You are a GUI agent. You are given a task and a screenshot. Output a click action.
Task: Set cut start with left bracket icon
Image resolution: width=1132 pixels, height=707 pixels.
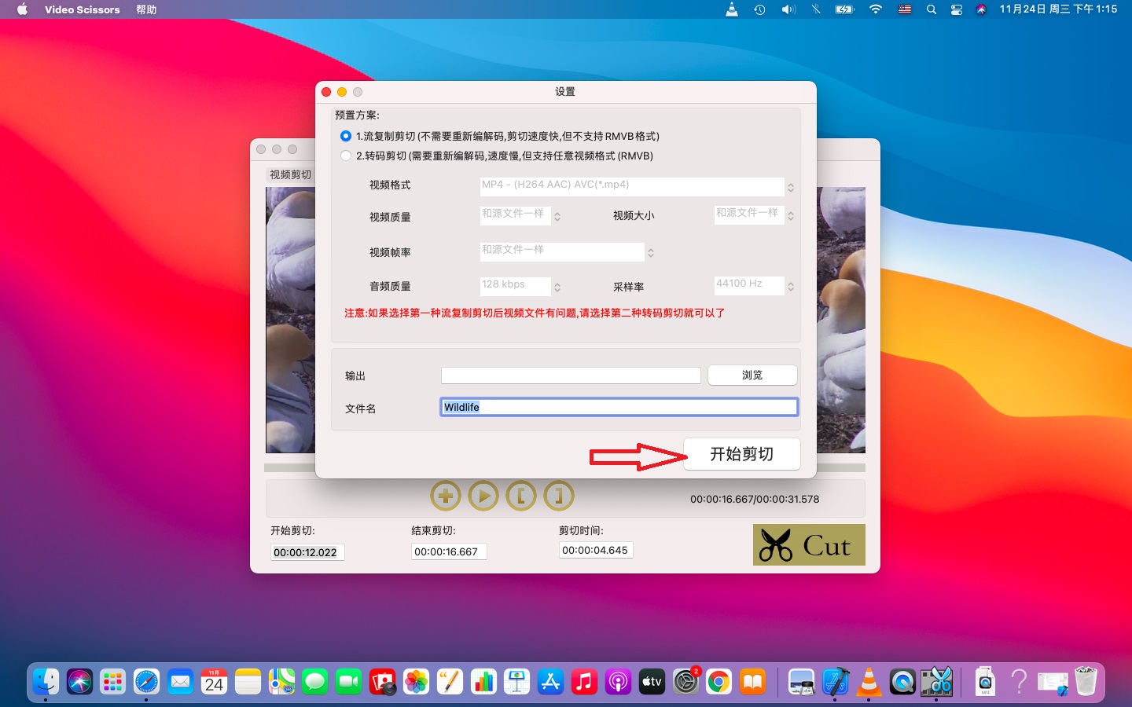(x=521, y=496)
